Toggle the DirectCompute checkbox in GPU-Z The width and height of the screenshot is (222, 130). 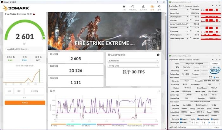point(198,119)
